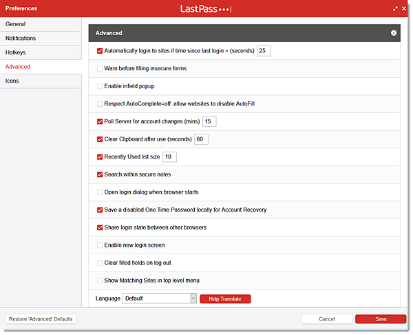
Task: Open the Icons preferences tab
Action: 41,81
